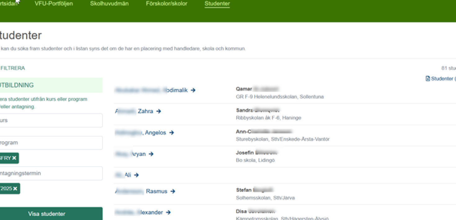456x220 pixels.
Task: Open the Kurs filter field
Action: click(50, 120)
